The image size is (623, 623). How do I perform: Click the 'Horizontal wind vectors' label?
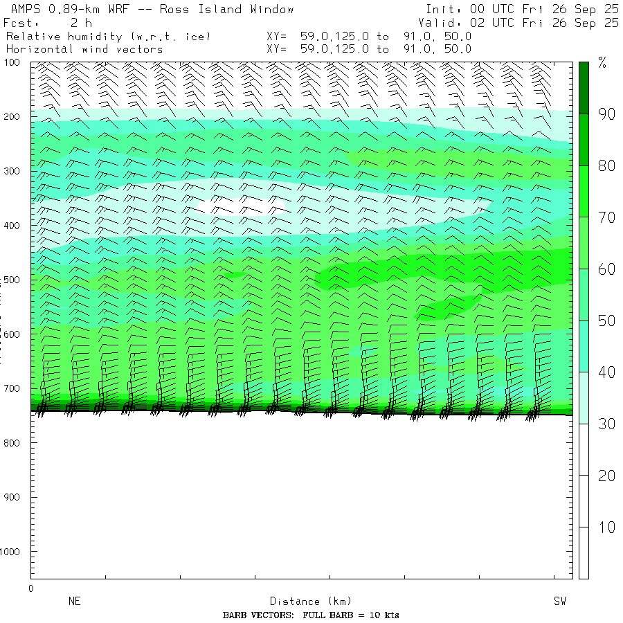(84, 49)
